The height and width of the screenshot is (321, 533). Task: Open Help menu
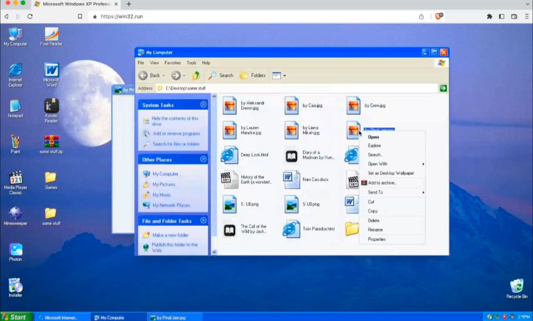206,63
